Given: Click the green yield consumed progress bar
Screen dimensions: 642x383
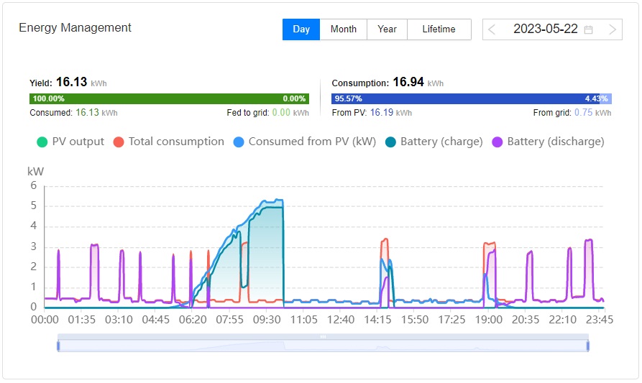Looking at the screenshot, I should tap(169, 98).
